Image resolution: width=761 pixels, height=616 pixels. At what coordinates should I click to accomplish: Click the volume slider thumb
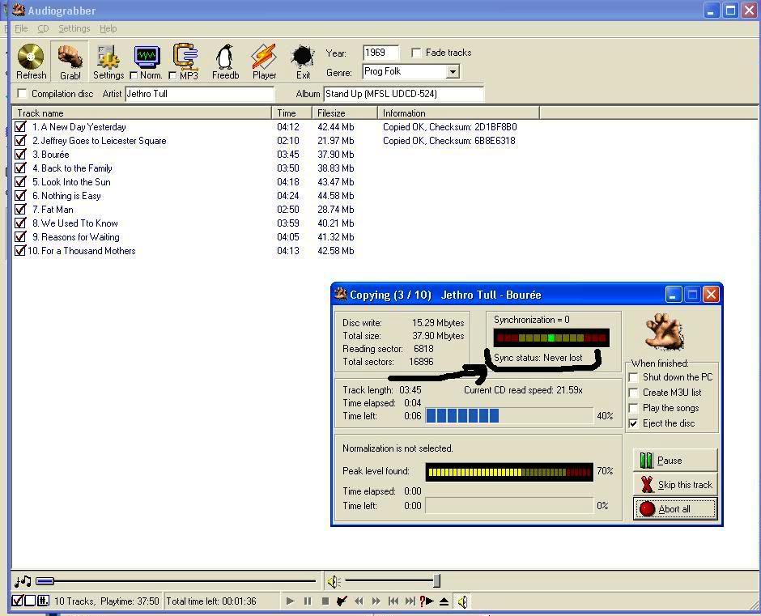pos(437,580)
